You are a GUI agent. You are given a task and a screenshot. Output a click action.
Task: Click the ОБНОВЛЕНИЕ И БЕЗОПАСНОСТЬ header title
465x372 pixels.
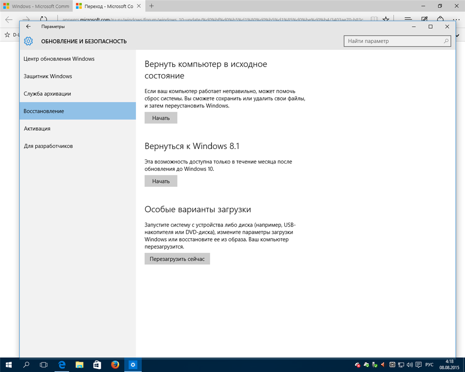[84, 41]
